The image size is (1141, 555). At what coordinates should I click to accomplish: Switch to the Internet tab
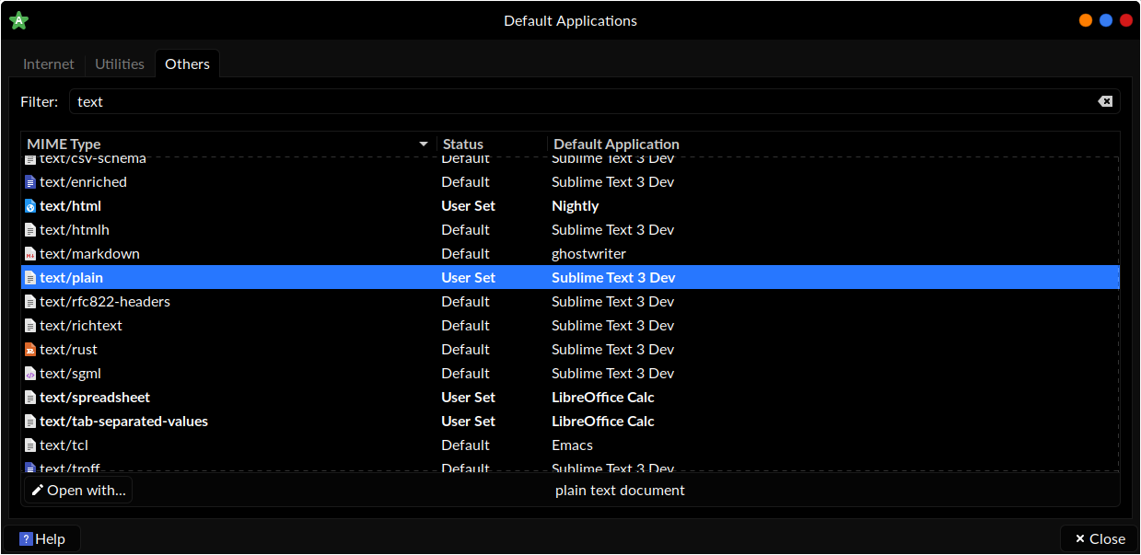[x=49, y=64]
